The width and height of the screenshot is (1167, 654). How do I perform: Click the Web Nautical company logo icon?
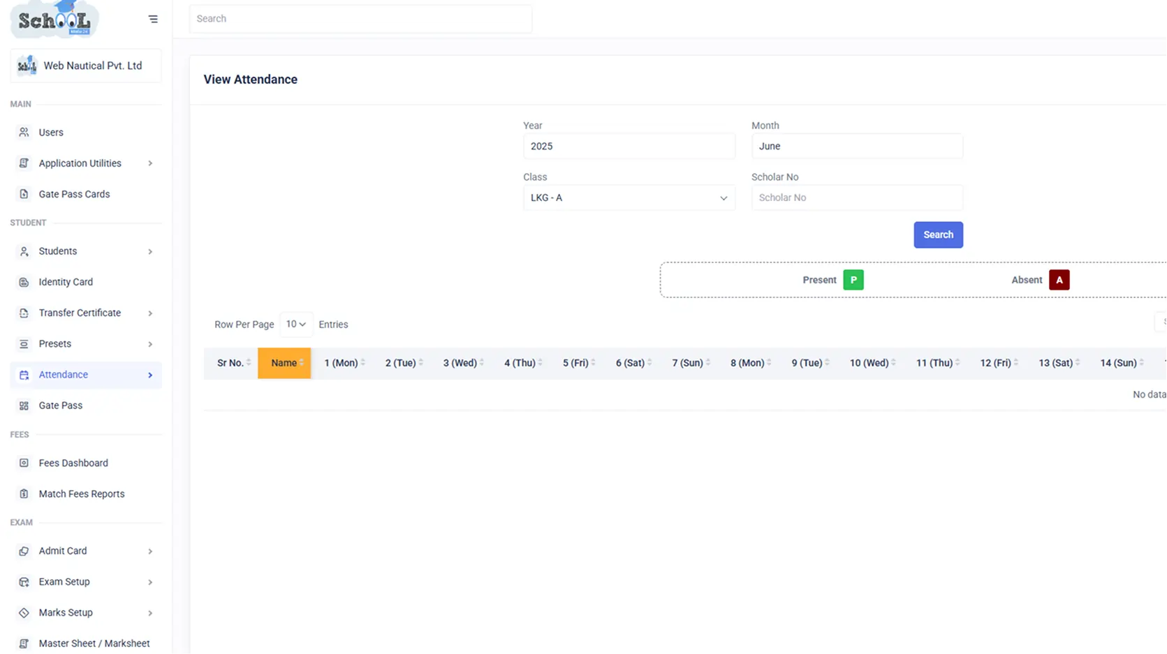(x=27, y=66)
